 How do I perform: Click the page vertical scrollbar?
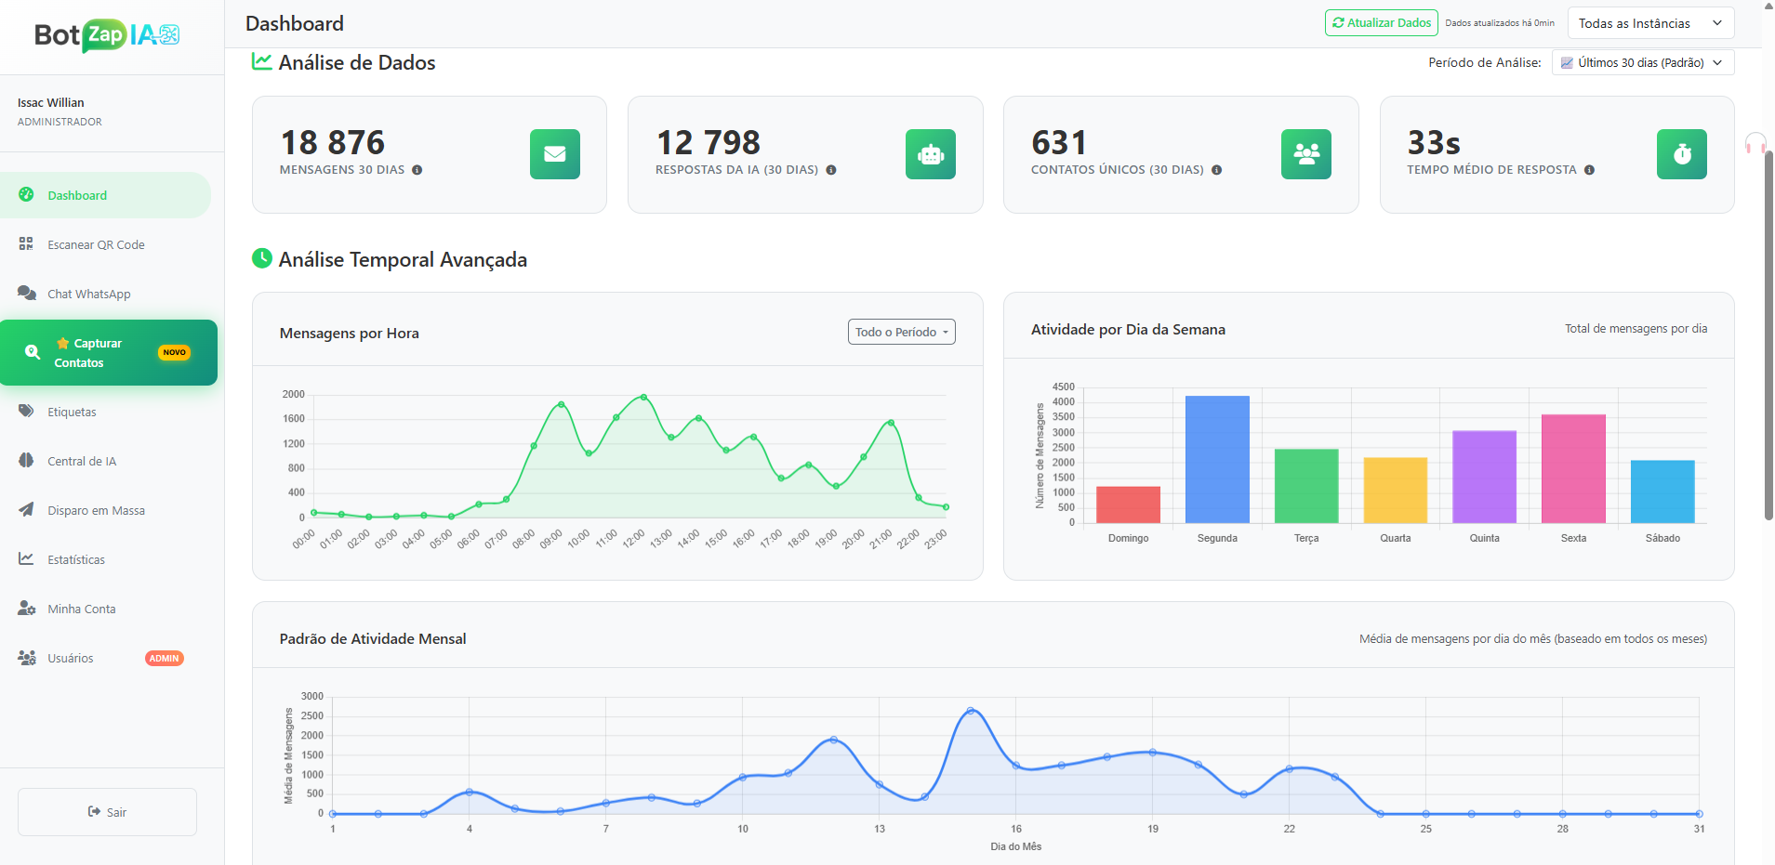point(1768,334)
